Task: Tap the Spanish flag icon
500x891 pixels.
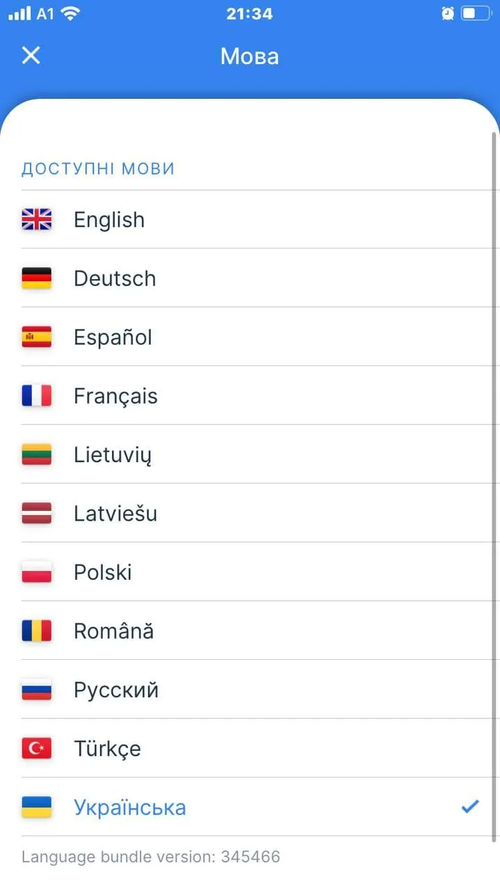Action: tap(37, 338)
